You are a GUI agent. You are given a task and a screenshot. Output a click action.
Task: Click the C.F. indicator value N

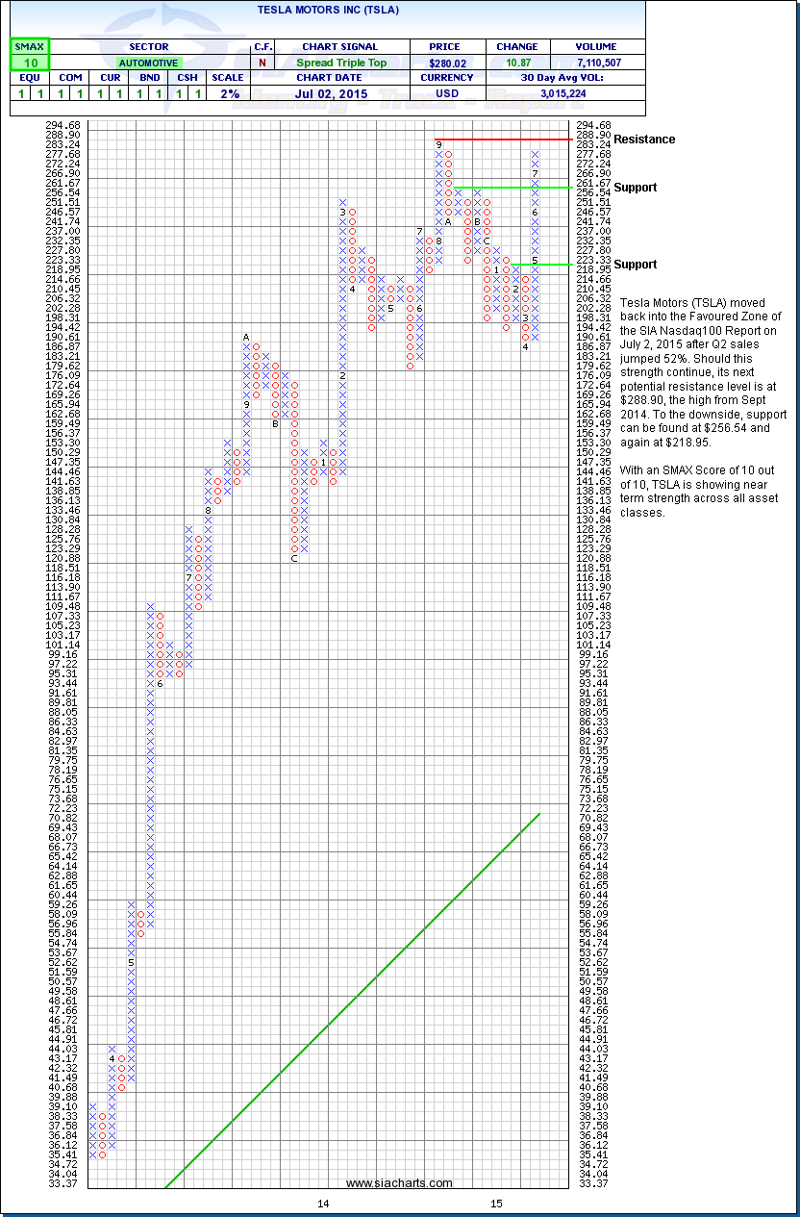click(262, 63)
